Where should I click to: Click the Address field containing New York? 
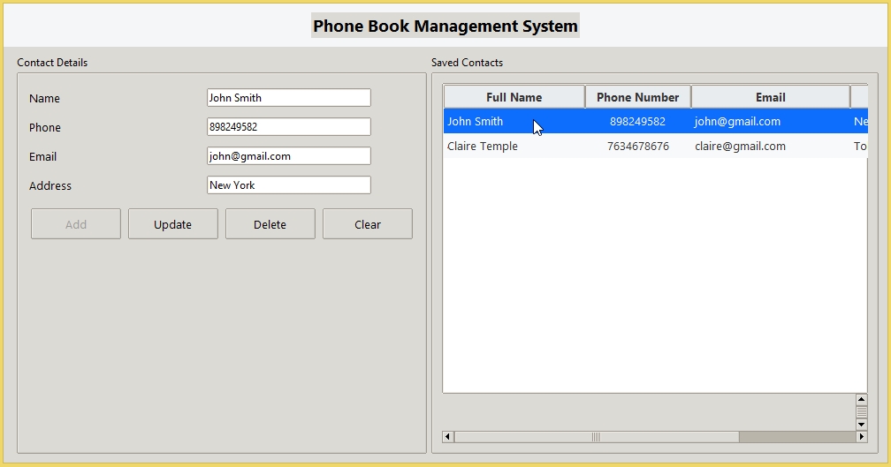288,185
